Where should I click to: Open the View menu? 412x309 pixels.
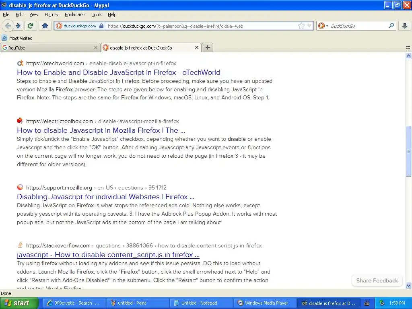pos(34,14)
